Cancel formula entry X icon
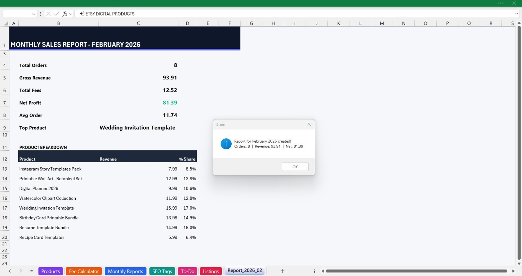Viewport: 522px width, 276px height. 48,14
